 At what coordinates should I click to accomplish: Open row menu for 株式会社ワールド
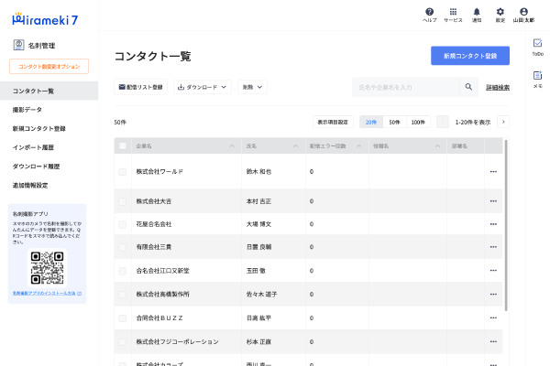pyautogui.click(x=493, y=172)
